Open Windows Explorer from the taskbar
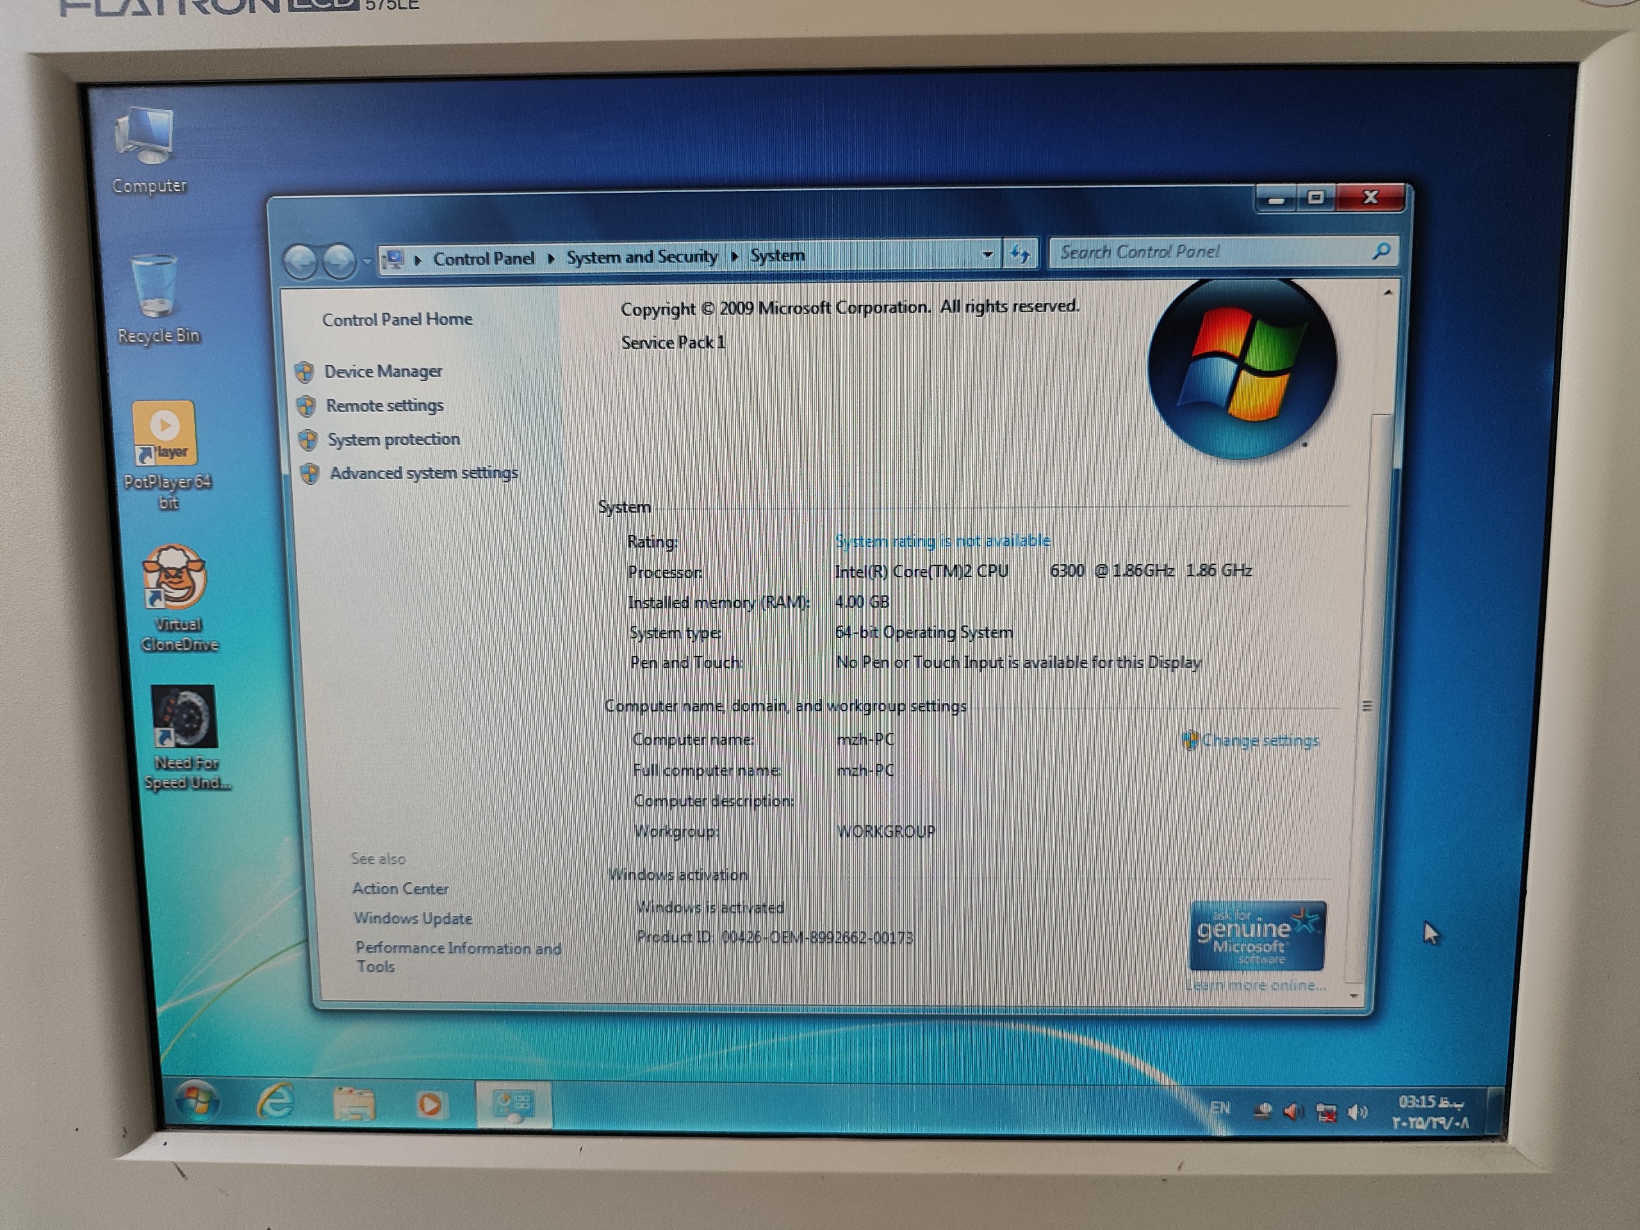 (x=354, y=1103)
